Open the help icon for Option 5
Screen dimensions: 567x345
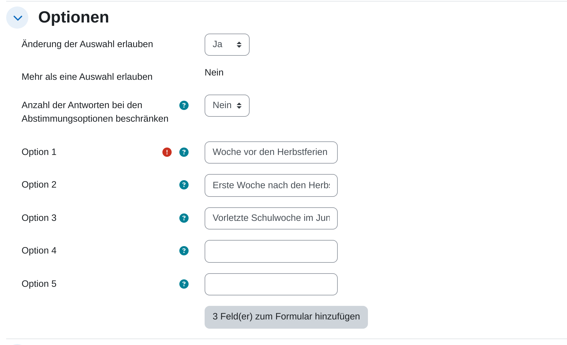tap(184, 284)
